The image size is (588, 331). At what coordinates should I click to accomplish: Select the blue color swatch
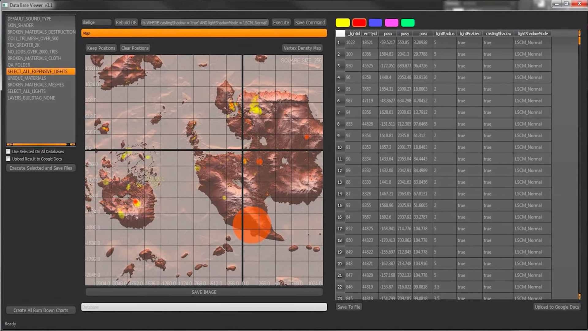point(375,23)
